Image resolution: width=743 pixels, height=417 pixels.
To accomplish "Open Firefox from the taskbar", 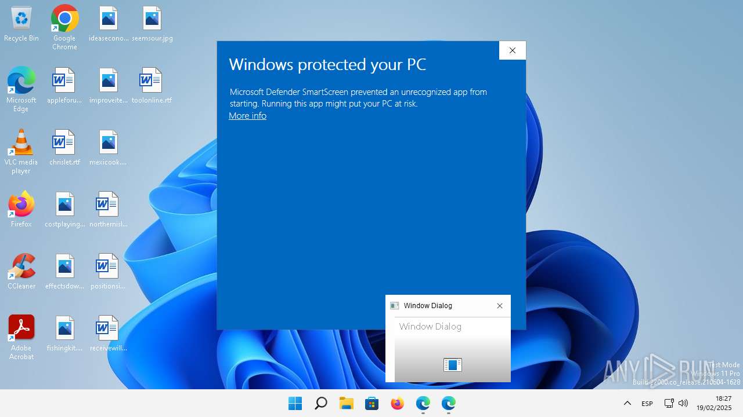I will [x=397, y=403].
